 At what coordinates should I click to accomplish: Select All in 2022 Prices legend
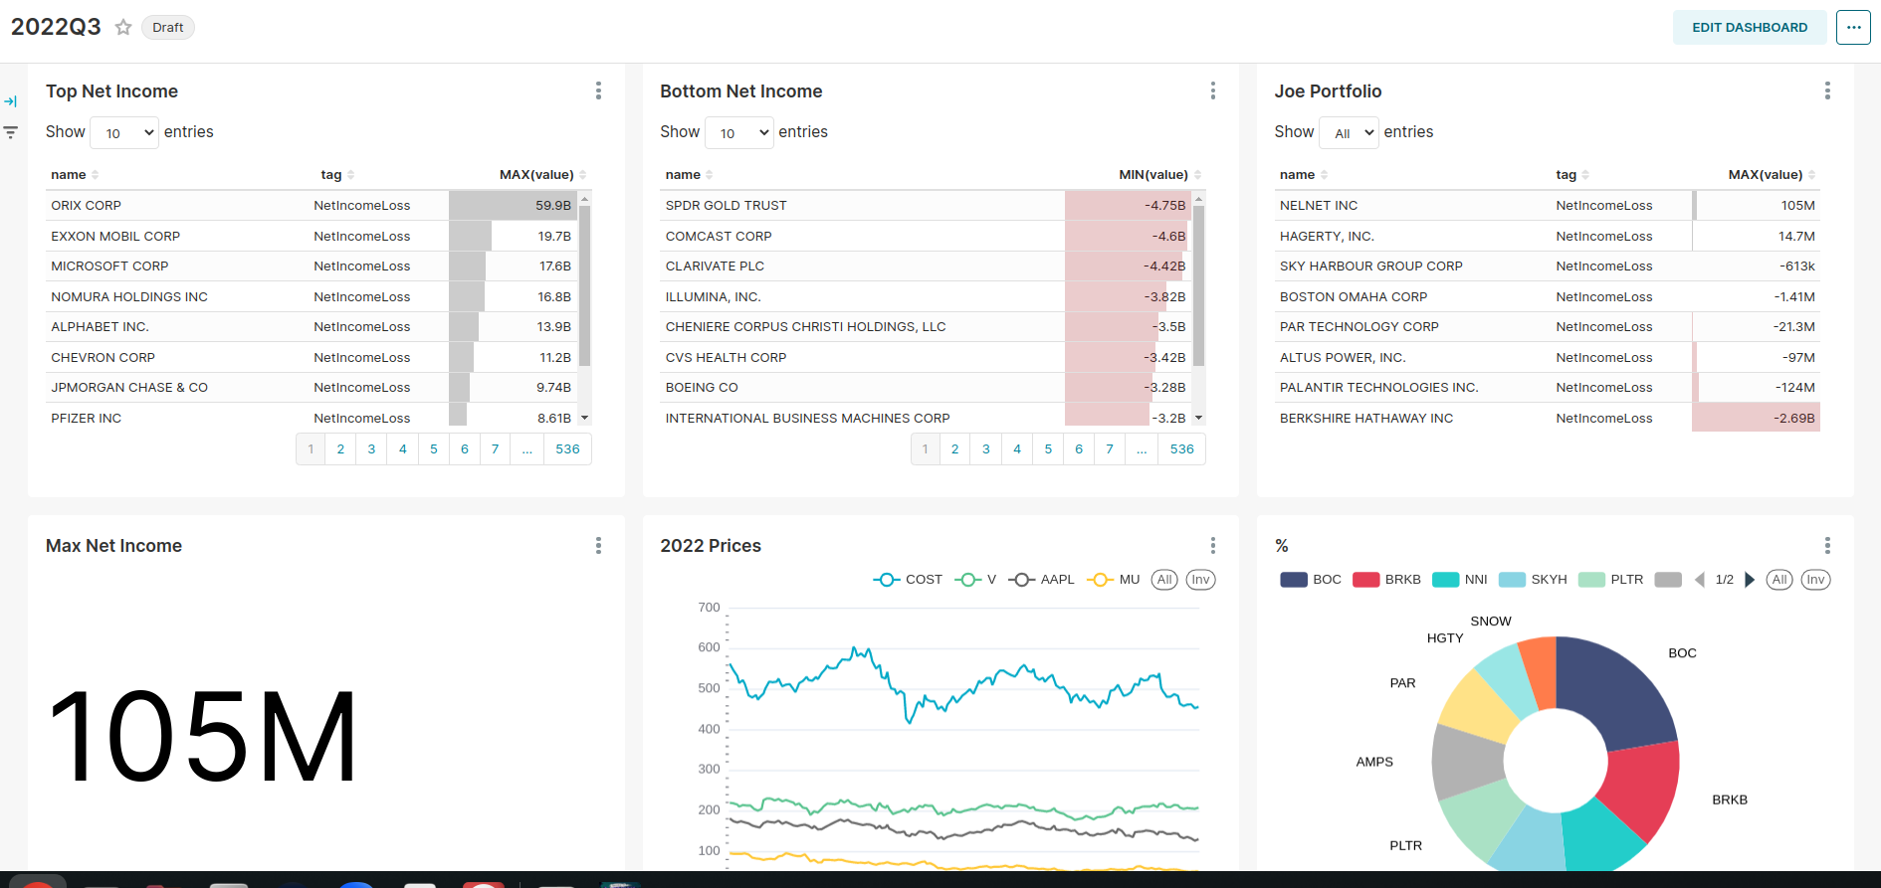1164,580
